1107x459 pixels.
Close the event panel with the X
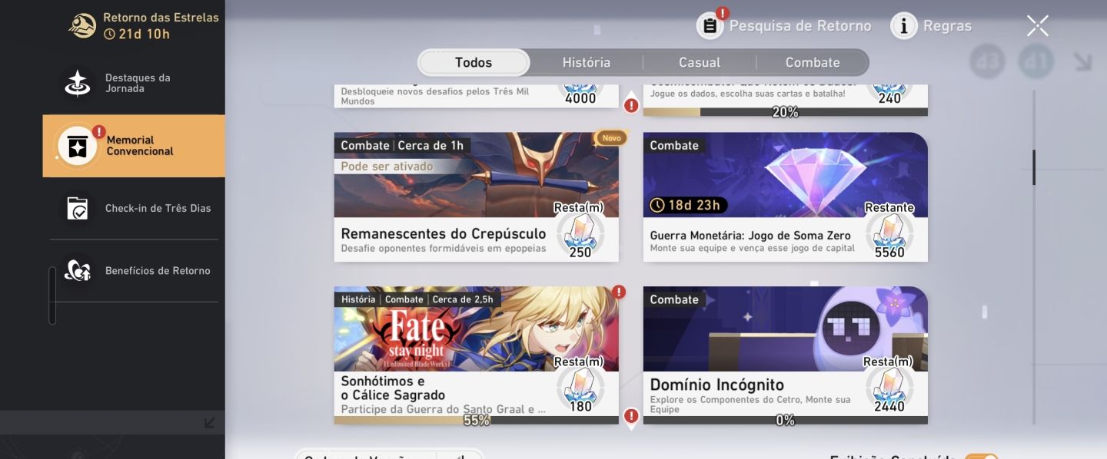[1037, 26]
